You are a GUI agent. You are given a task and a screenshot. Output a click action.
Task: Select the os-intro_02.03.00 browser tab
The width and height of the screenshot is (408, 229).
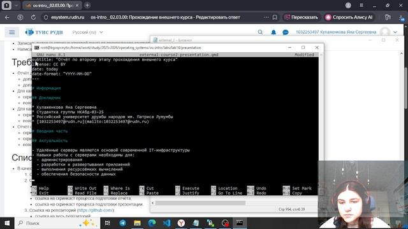click(x=52, y=6)
